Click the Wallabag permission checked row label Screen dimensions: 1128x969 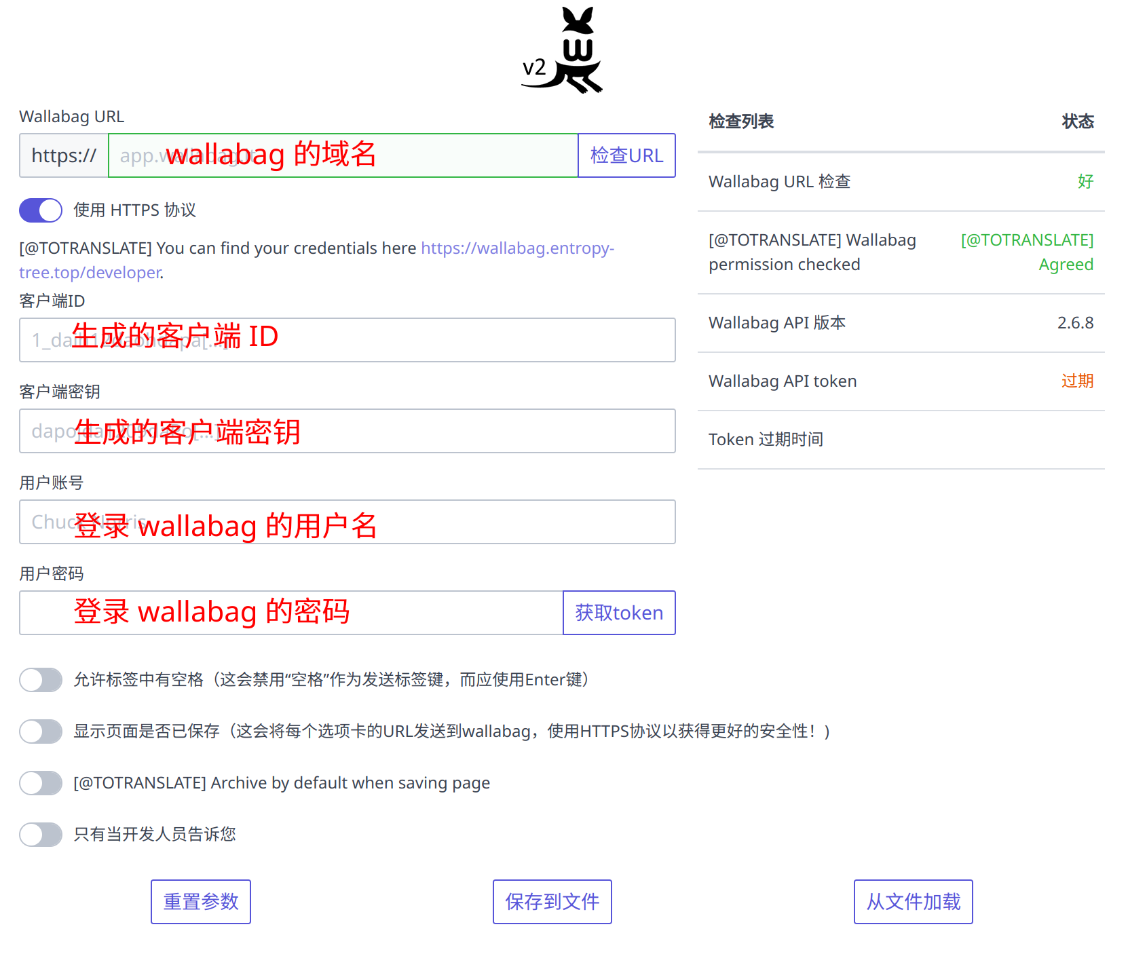[812, 252]
